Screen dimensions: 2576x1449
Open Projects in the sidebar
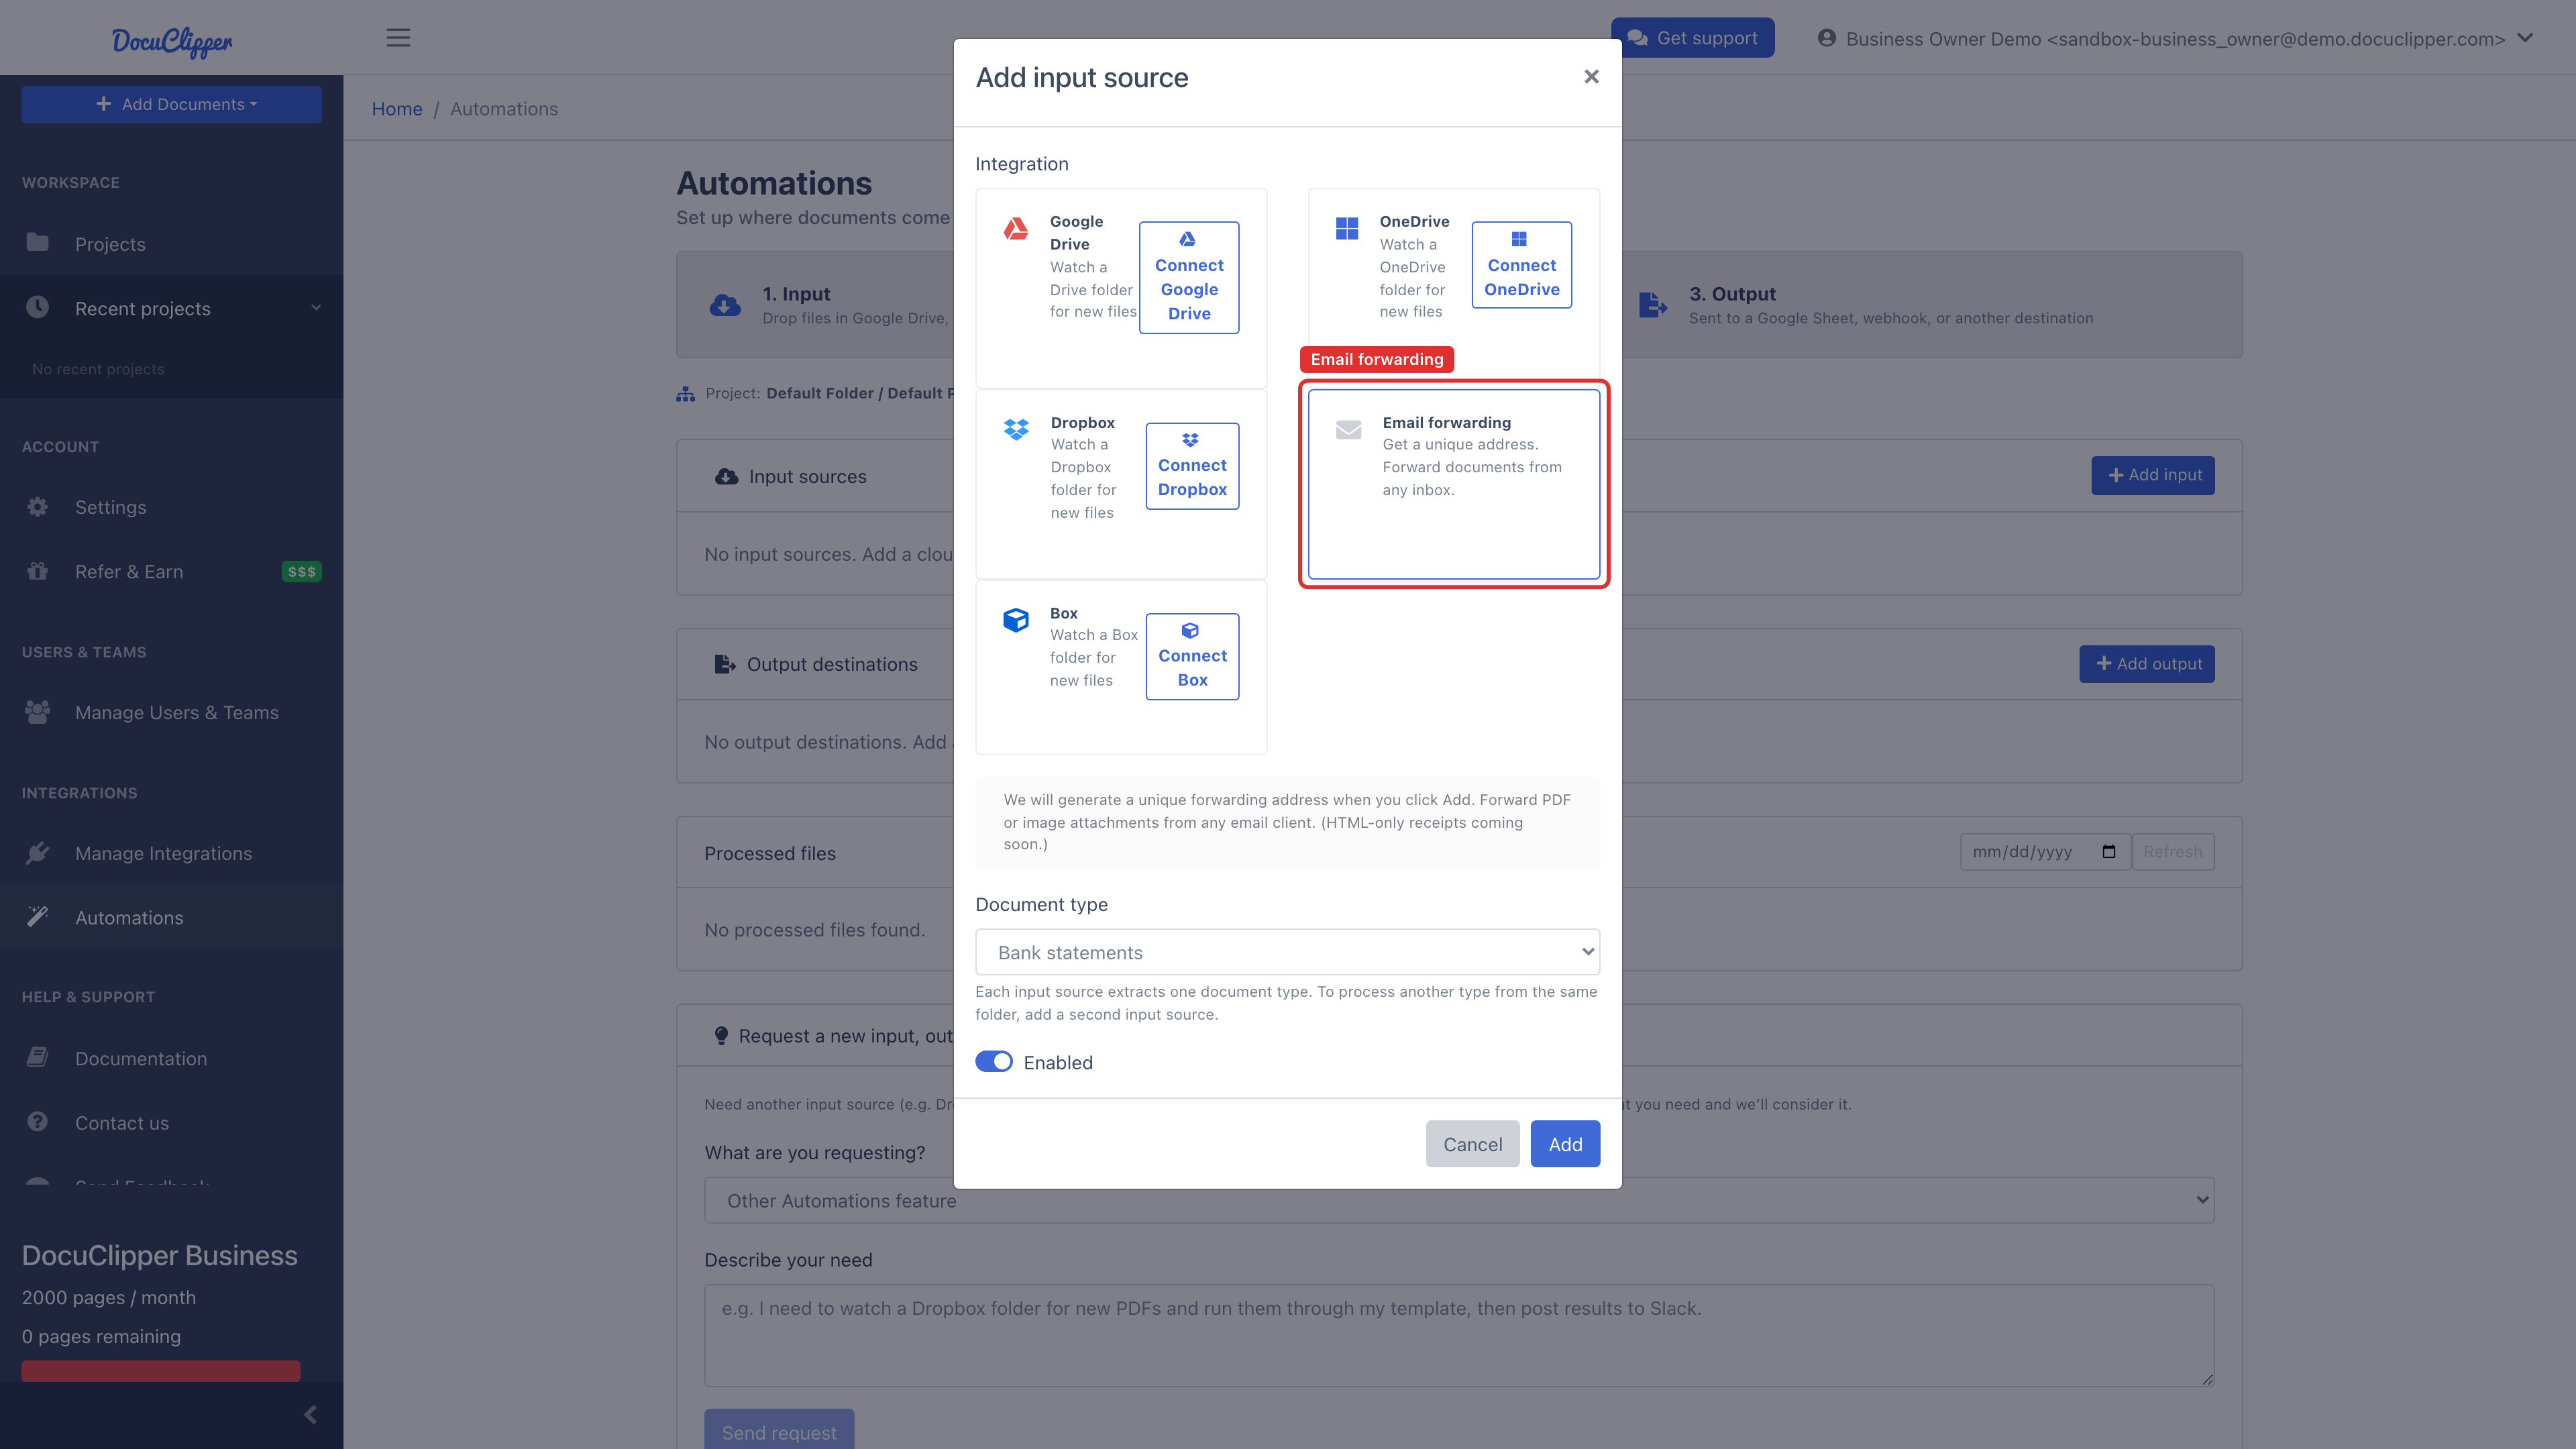171,244
